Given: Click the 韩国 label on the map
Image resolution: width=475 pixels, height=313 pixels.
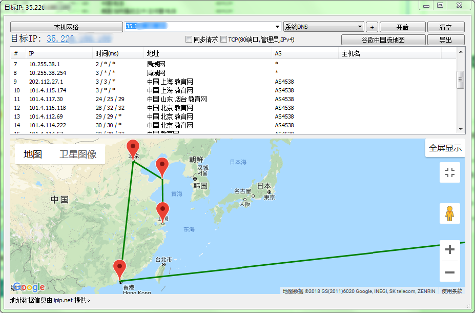Looking at the screenshot, I should click(200, 186).
